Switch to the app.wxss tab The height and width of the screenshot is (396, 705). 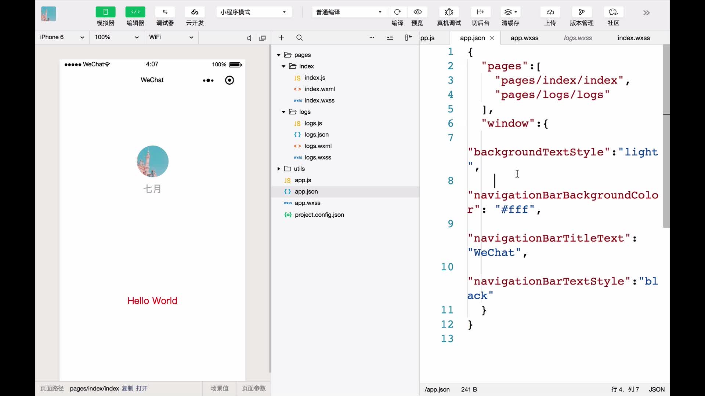click(x=524, y=38)
